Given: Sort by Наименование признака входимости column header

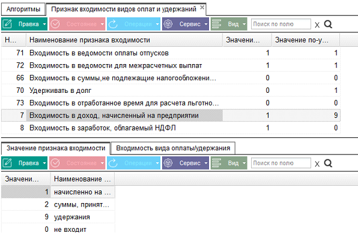Looking at the screenshot, I should coord(124,40).
